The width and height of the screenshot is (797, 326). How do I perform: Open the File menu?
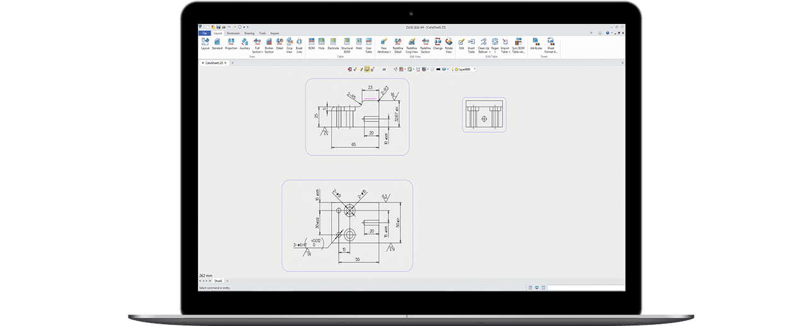click(204, 33)
